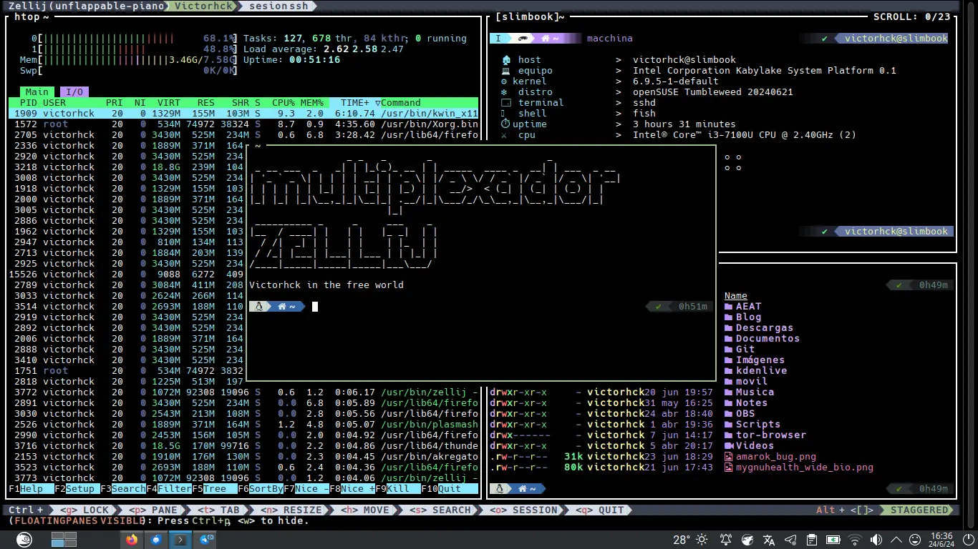
Task: Open the clock showing 16:36
Action: (941, 540)
